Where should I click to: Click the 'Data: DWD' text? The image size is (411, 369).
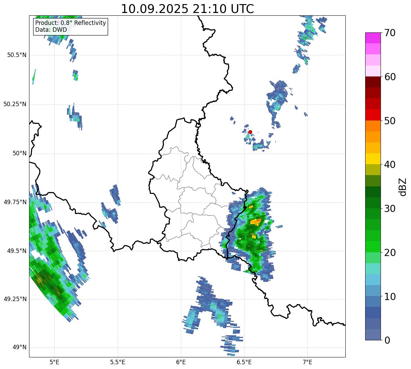pyautogui.click(x=51, y=30)
